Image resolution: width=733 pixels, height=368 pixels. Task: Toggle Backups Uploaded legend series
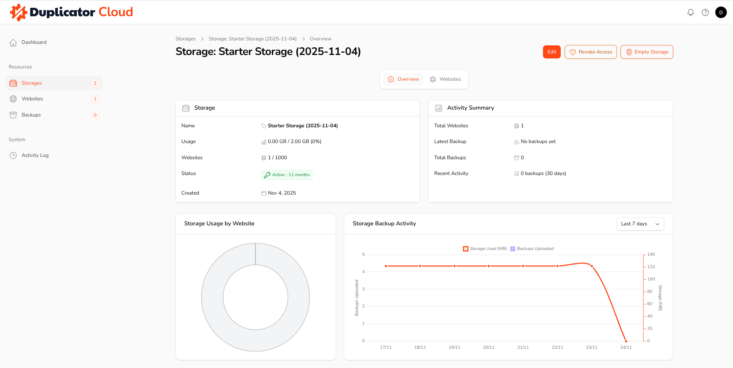532,249
